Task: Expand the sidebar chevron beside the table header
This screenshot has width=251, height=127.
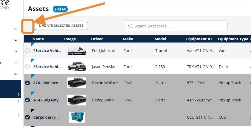Action: pos(16,40)
